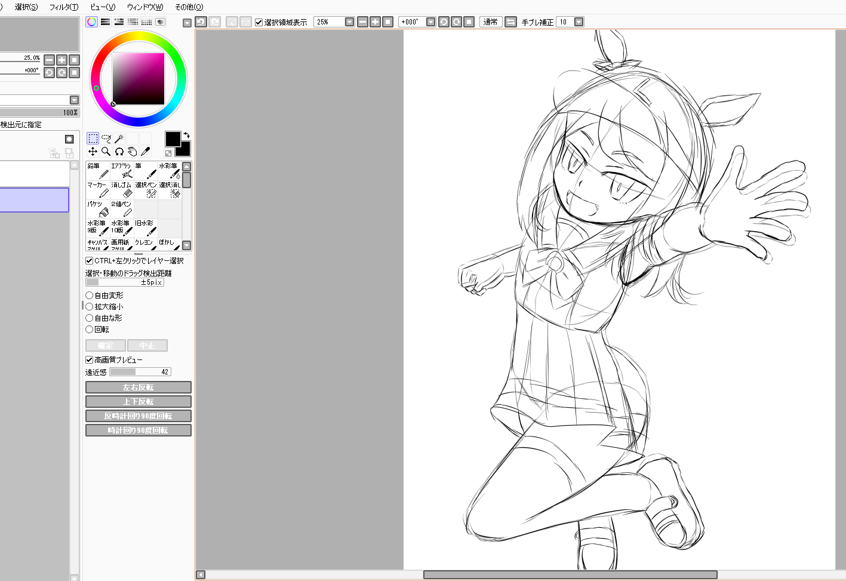The width and height of the screenshot is (846, 581).
Task: Select the rectangular selection tool
Action: tap(93, 139)
